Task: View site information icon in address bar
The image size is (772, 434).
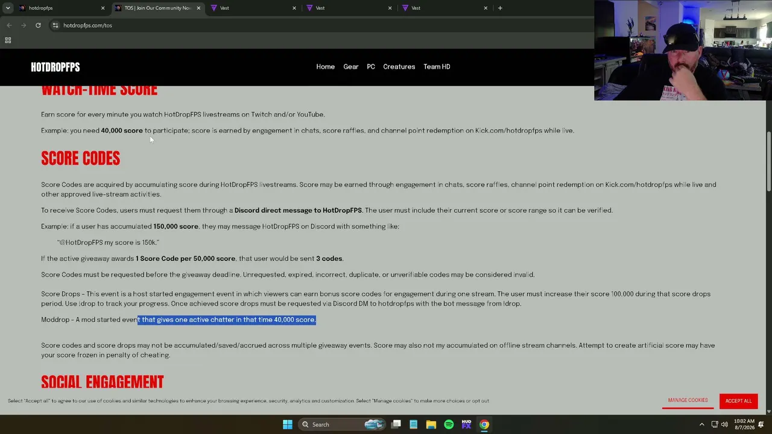Action: [55, 25]
